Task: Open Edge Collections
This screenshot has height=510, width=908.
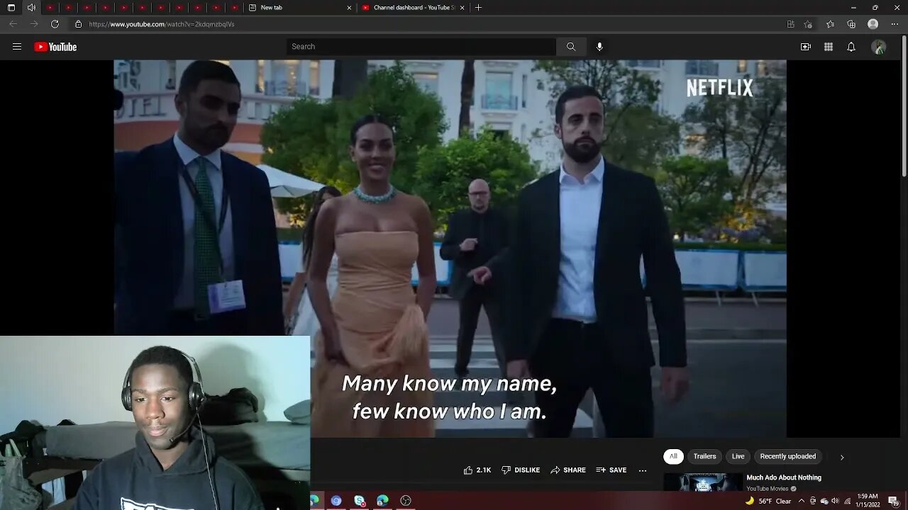Action: 851,24
